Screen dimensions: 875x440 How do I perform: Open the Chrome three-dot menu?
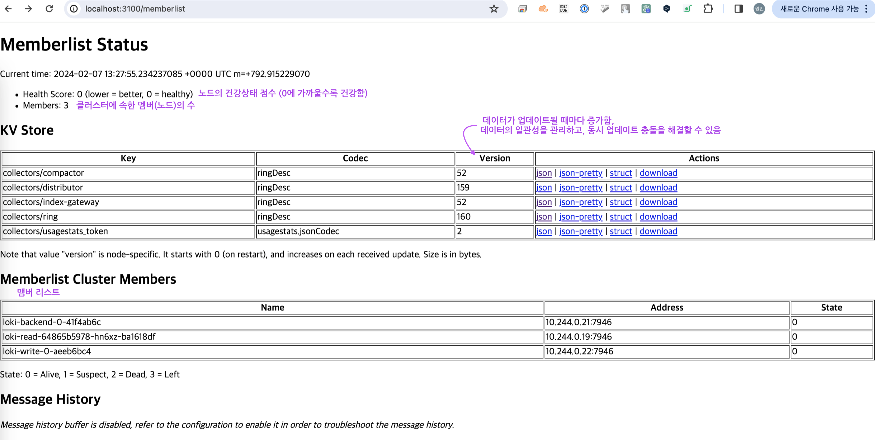point(866,9)
